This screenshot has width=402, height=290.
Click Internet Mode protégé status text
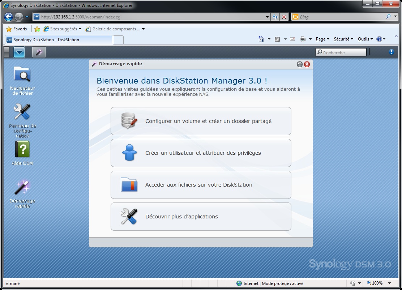[x=273, y=283]
